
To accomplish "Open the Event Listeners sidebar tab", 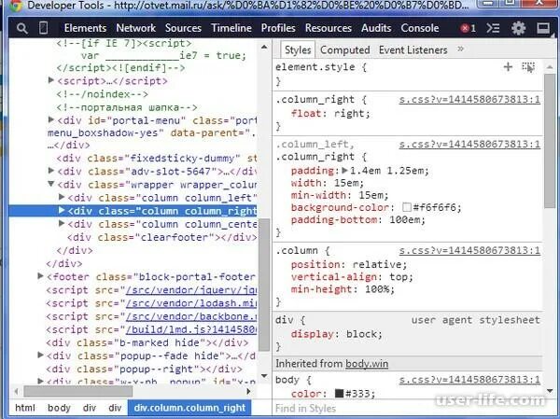I will coord(413,50).
